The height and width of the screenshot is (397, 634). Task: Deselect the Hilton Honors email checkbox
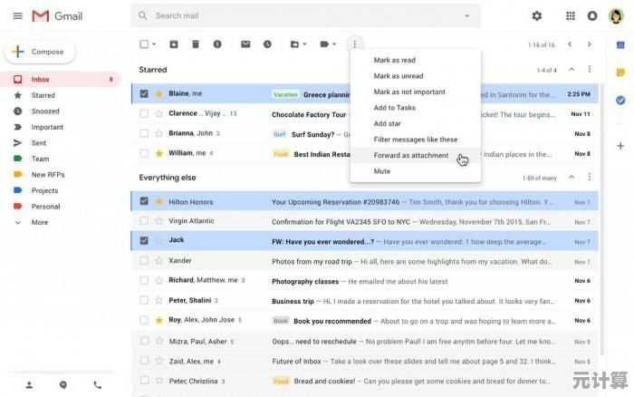coord(144,201)
